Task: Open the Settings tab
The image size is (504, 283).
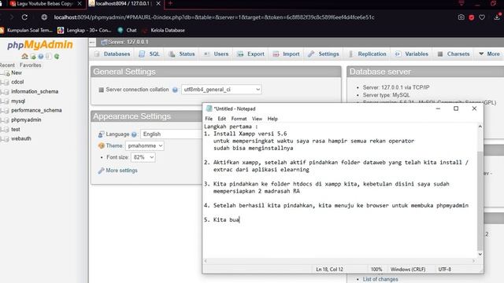Action: 324,54
